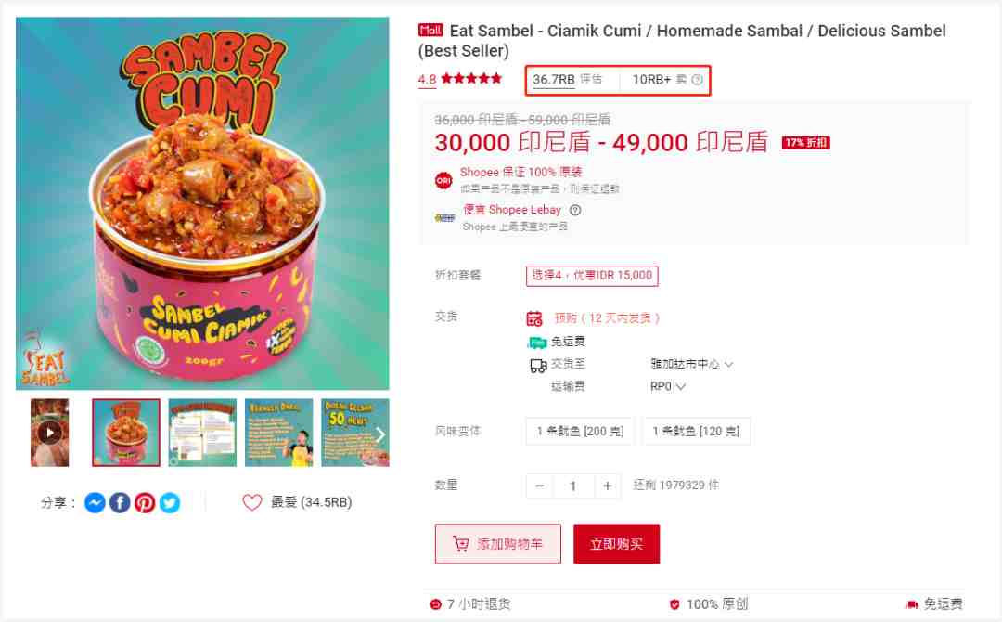Play the product video thumbnail

pyautogui.click(x=50, y=433)
